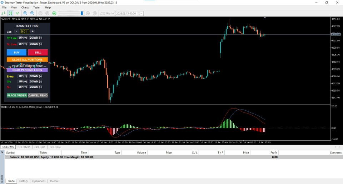Click the chart shift marker at chart top
This screenshot has width=343, height=184.
tap(265, 18)
